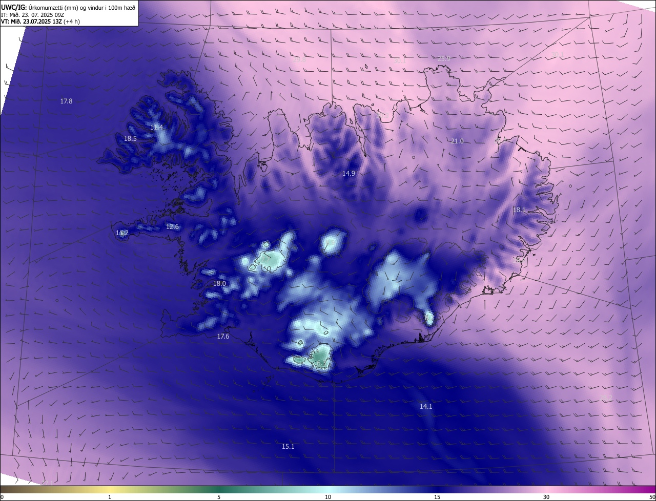Click the 18.0 value on the map
Viewport: 656px width, 501px height.
(219, 283)
